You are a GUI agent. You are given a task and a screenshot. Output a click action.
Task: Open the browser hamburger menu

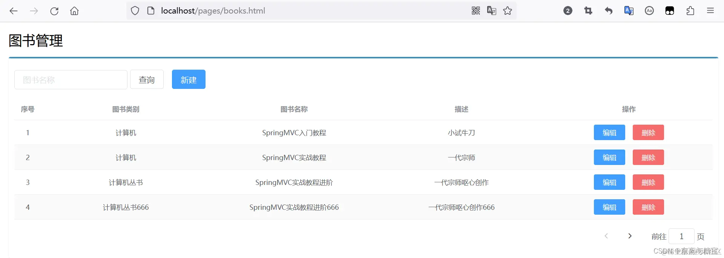pos(710,11)
